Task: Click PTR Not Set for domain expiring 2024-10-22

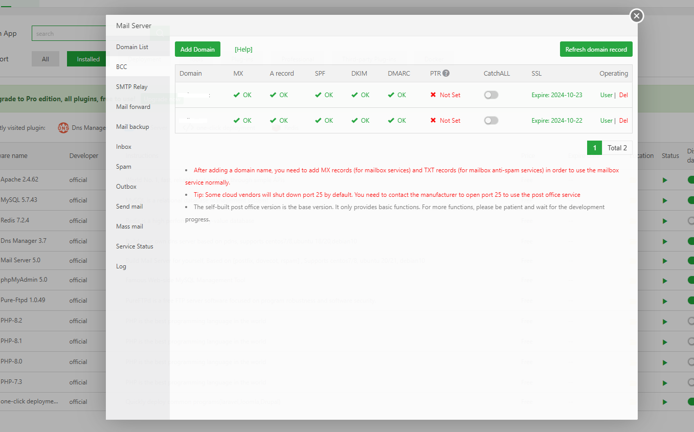Action: [x=445, y=121]
